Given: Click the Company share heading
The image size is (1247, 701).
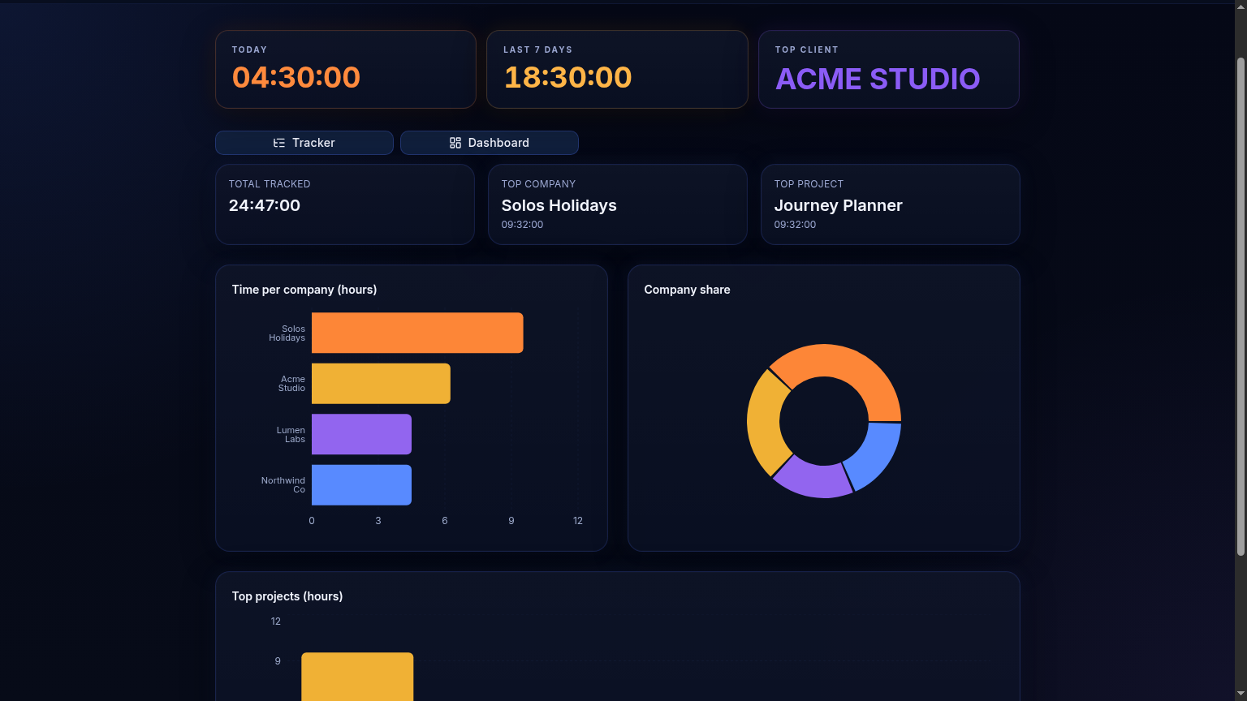Looking at the screenshot, I should pyautogui.click(x=687, y=290).
